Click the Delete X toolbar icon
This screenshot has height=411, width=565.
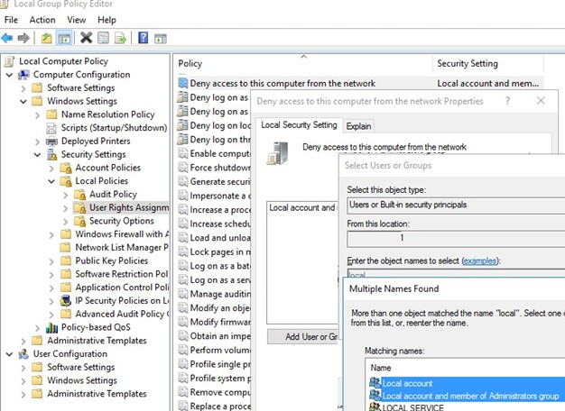click(x=86, y=38)
